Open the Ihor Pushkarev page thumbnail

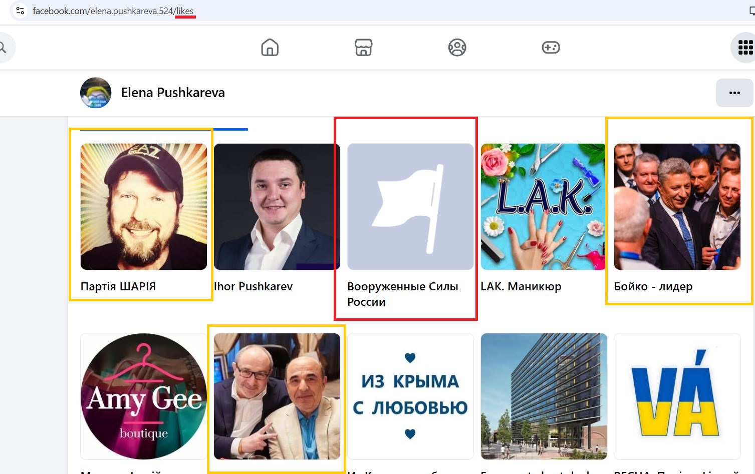(277, 207)
